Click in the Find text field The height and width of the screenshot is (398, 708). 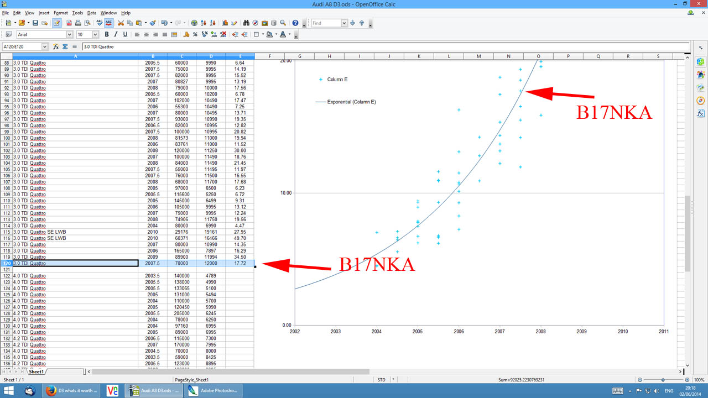[x=326, y=23]
